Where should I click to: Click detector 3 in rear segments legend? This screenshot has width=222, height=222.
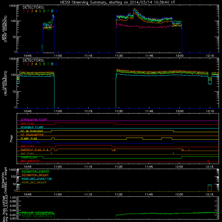click(x=32, y=64)
